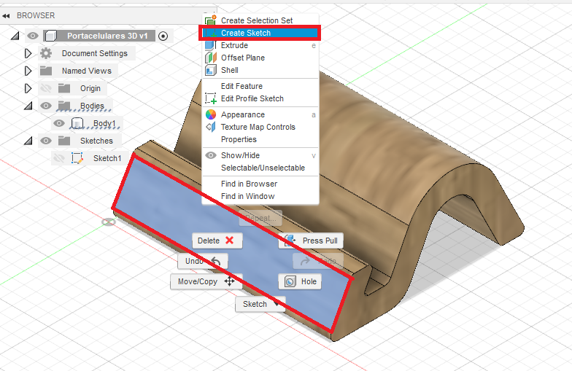
Task: Click the Sketch1 sketch icon
Action: coord(77,158)
